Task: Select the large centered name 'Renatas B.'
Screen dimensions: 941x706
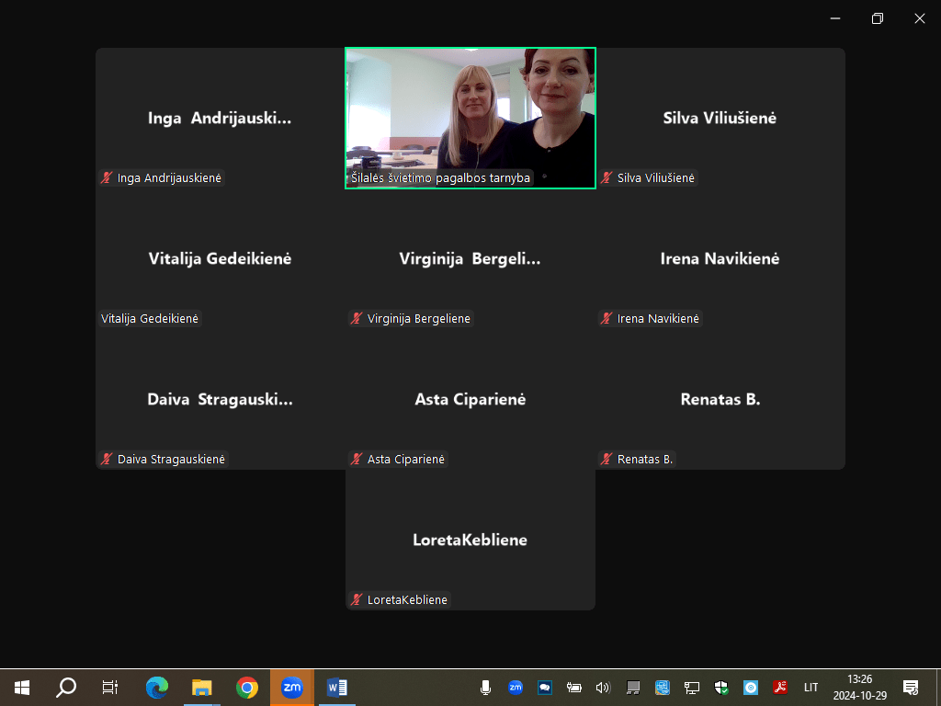Action: pos(720,400)
